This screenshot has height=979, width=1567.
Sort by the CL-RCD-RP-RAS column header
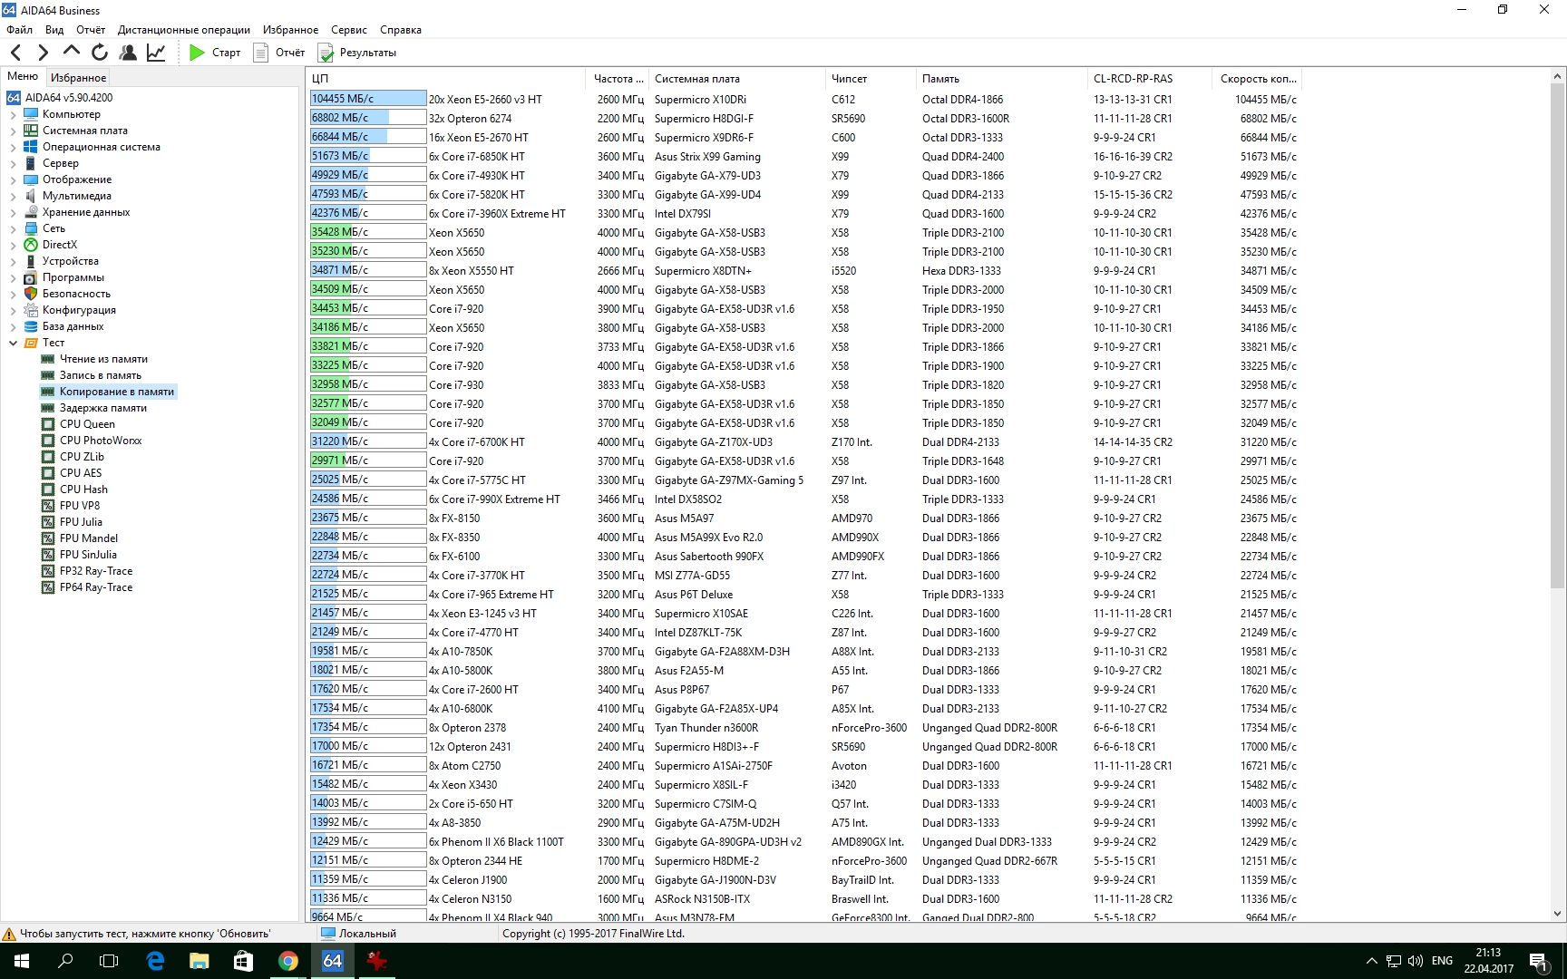coord(1149,79)
